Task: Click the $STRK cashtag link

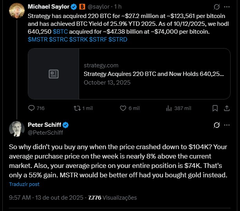Action: pos(78,40)
